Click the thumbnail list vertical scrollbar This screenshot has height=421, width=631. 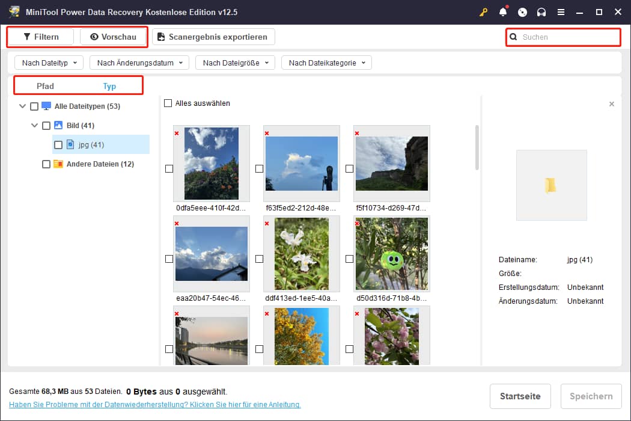[x=477, y=147]
